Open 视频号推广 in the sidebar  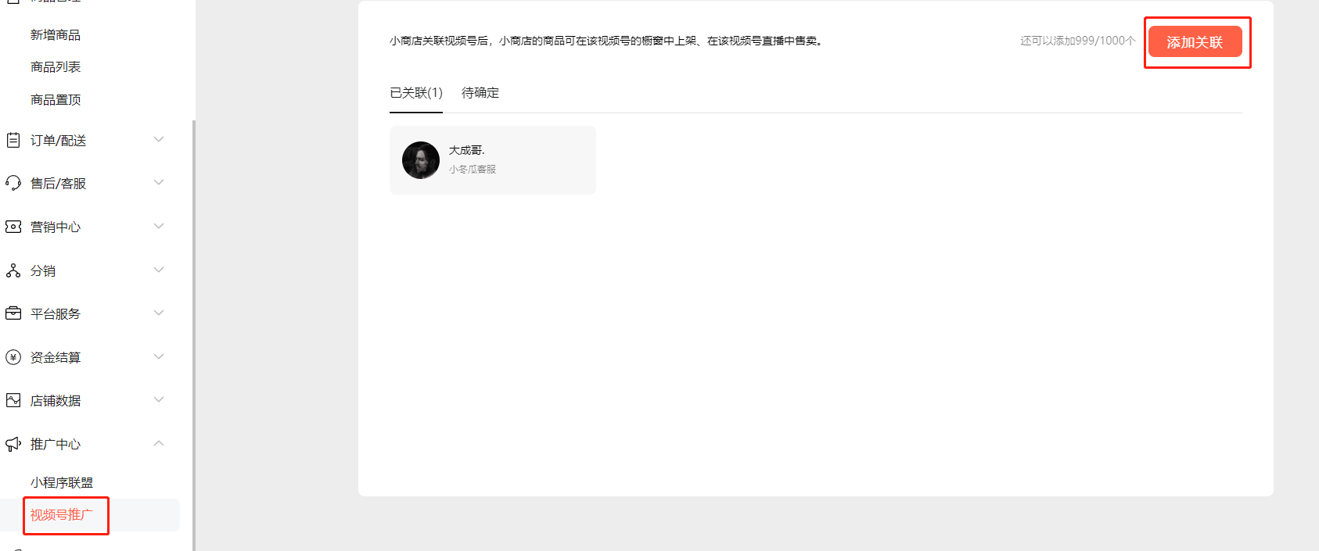[x=62, y=514]
